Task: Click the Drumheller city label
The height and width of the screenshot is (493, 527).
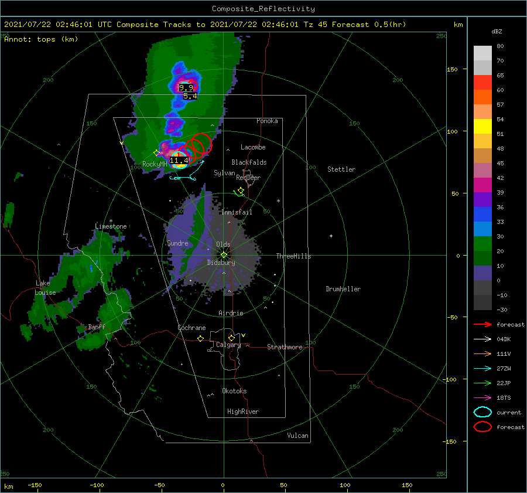Action: (343, 289)
